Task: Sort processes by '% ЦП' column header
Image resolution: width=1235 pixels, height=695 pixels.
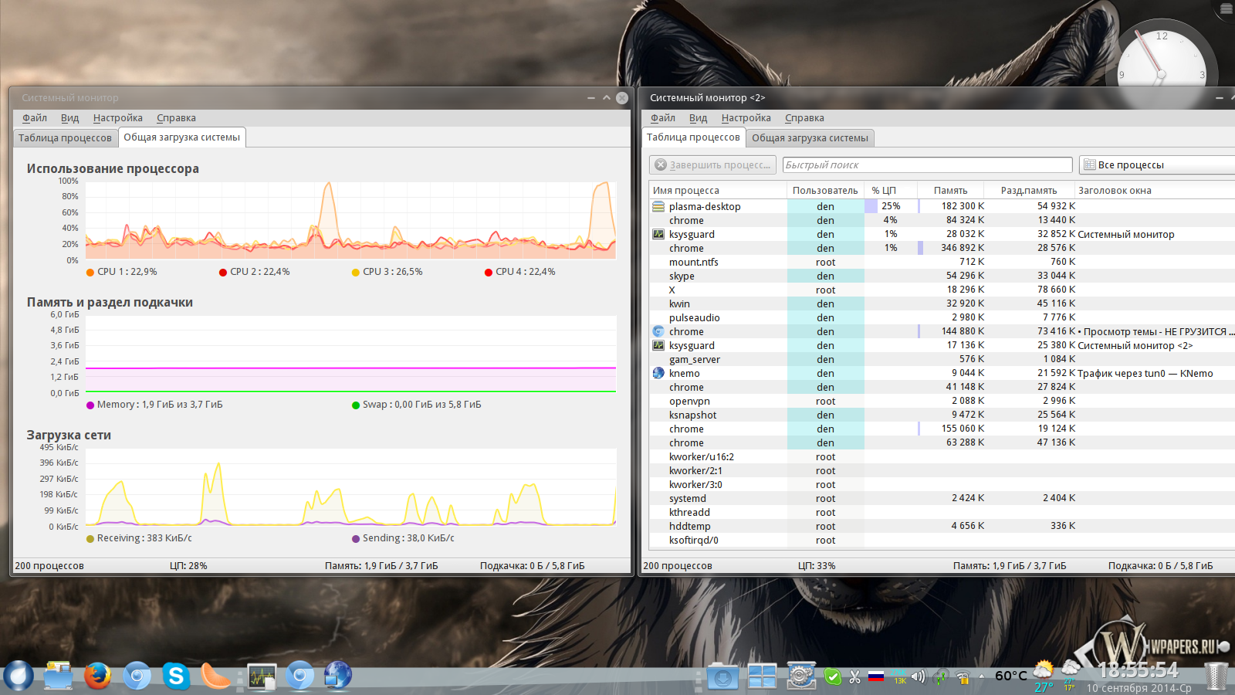Action: coord(890,190)
